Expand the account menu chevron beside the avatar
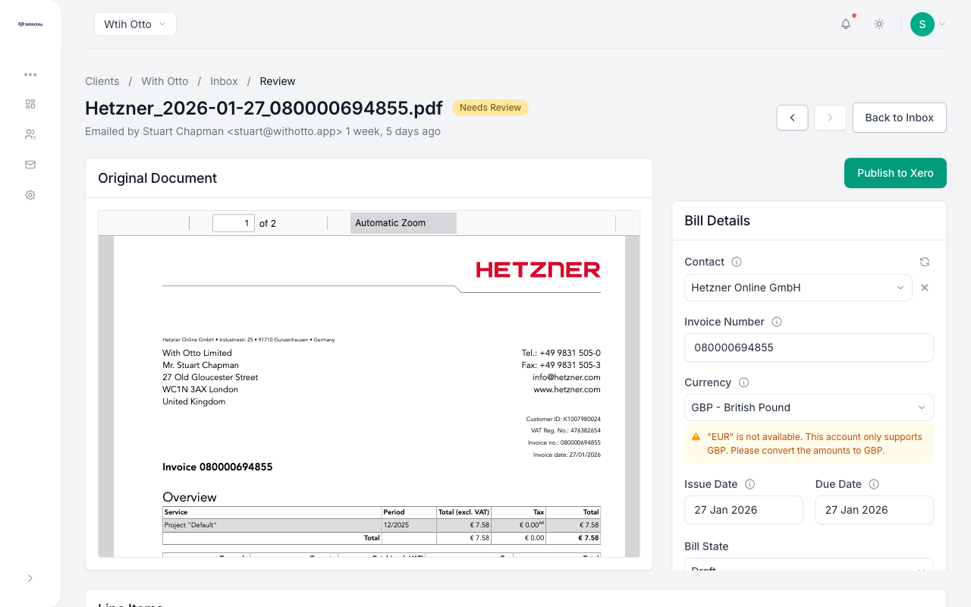 [942, 24]
